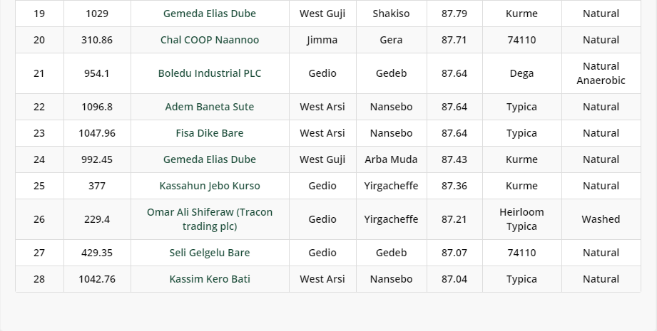
Task: Open Seli Gelgelu Bare link
Action: [210, 253]
